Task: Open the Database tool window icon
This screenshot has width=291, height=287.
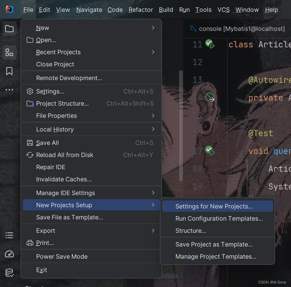Action: (x=9, y=273)
